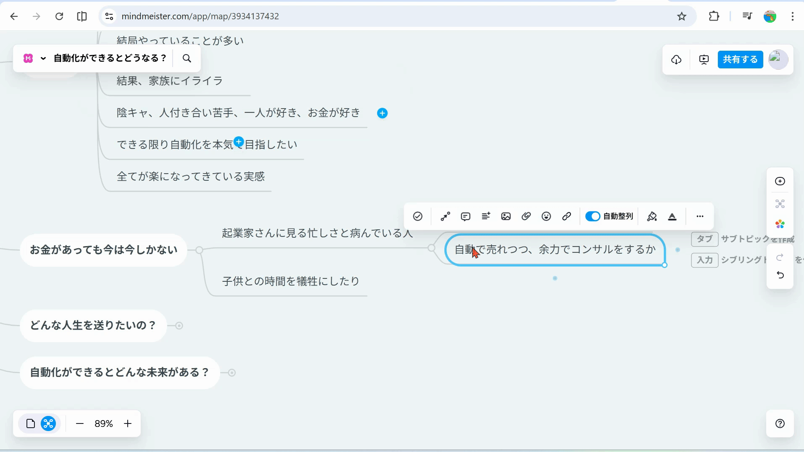Viewport: 804px width, 452px height.
Task: Add a task checkmark to the topic
Action: click(x=418, y=216)
